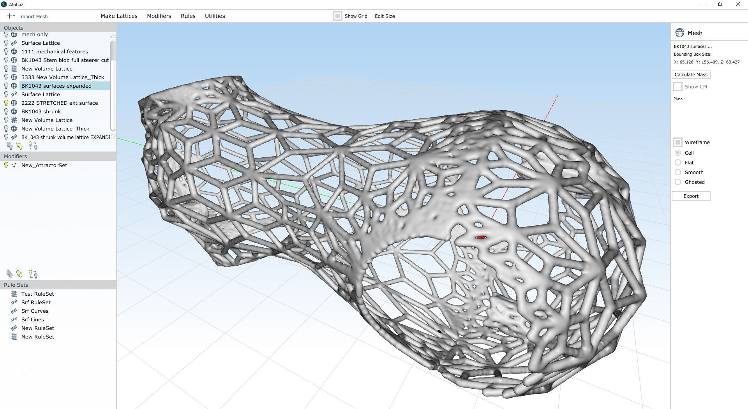Open the Modifiers menu
The image size is (748, 409).
pos(159,16)
